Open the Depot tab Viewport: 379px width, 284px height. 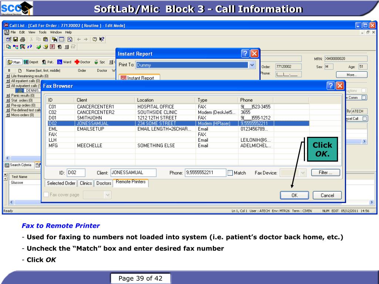pos(31,62)
